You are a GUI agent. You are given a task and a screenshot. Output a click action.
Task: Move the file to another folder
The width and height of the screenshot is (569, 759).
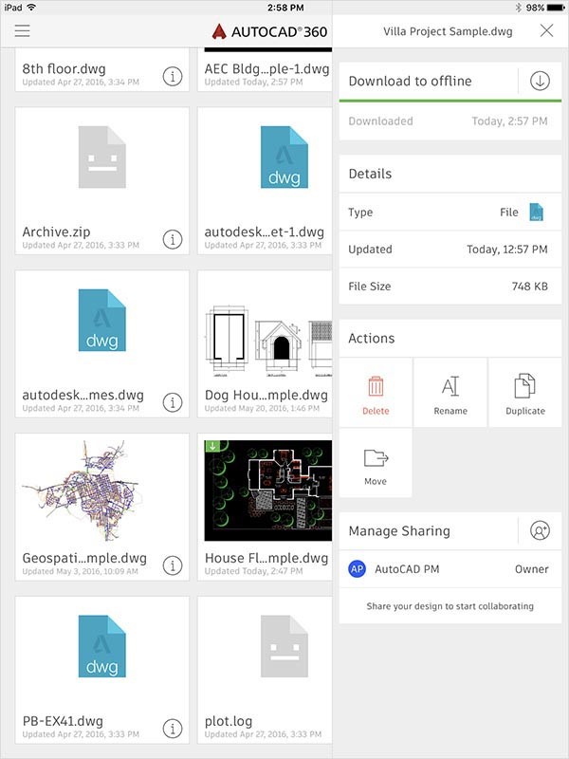point(376,463)
